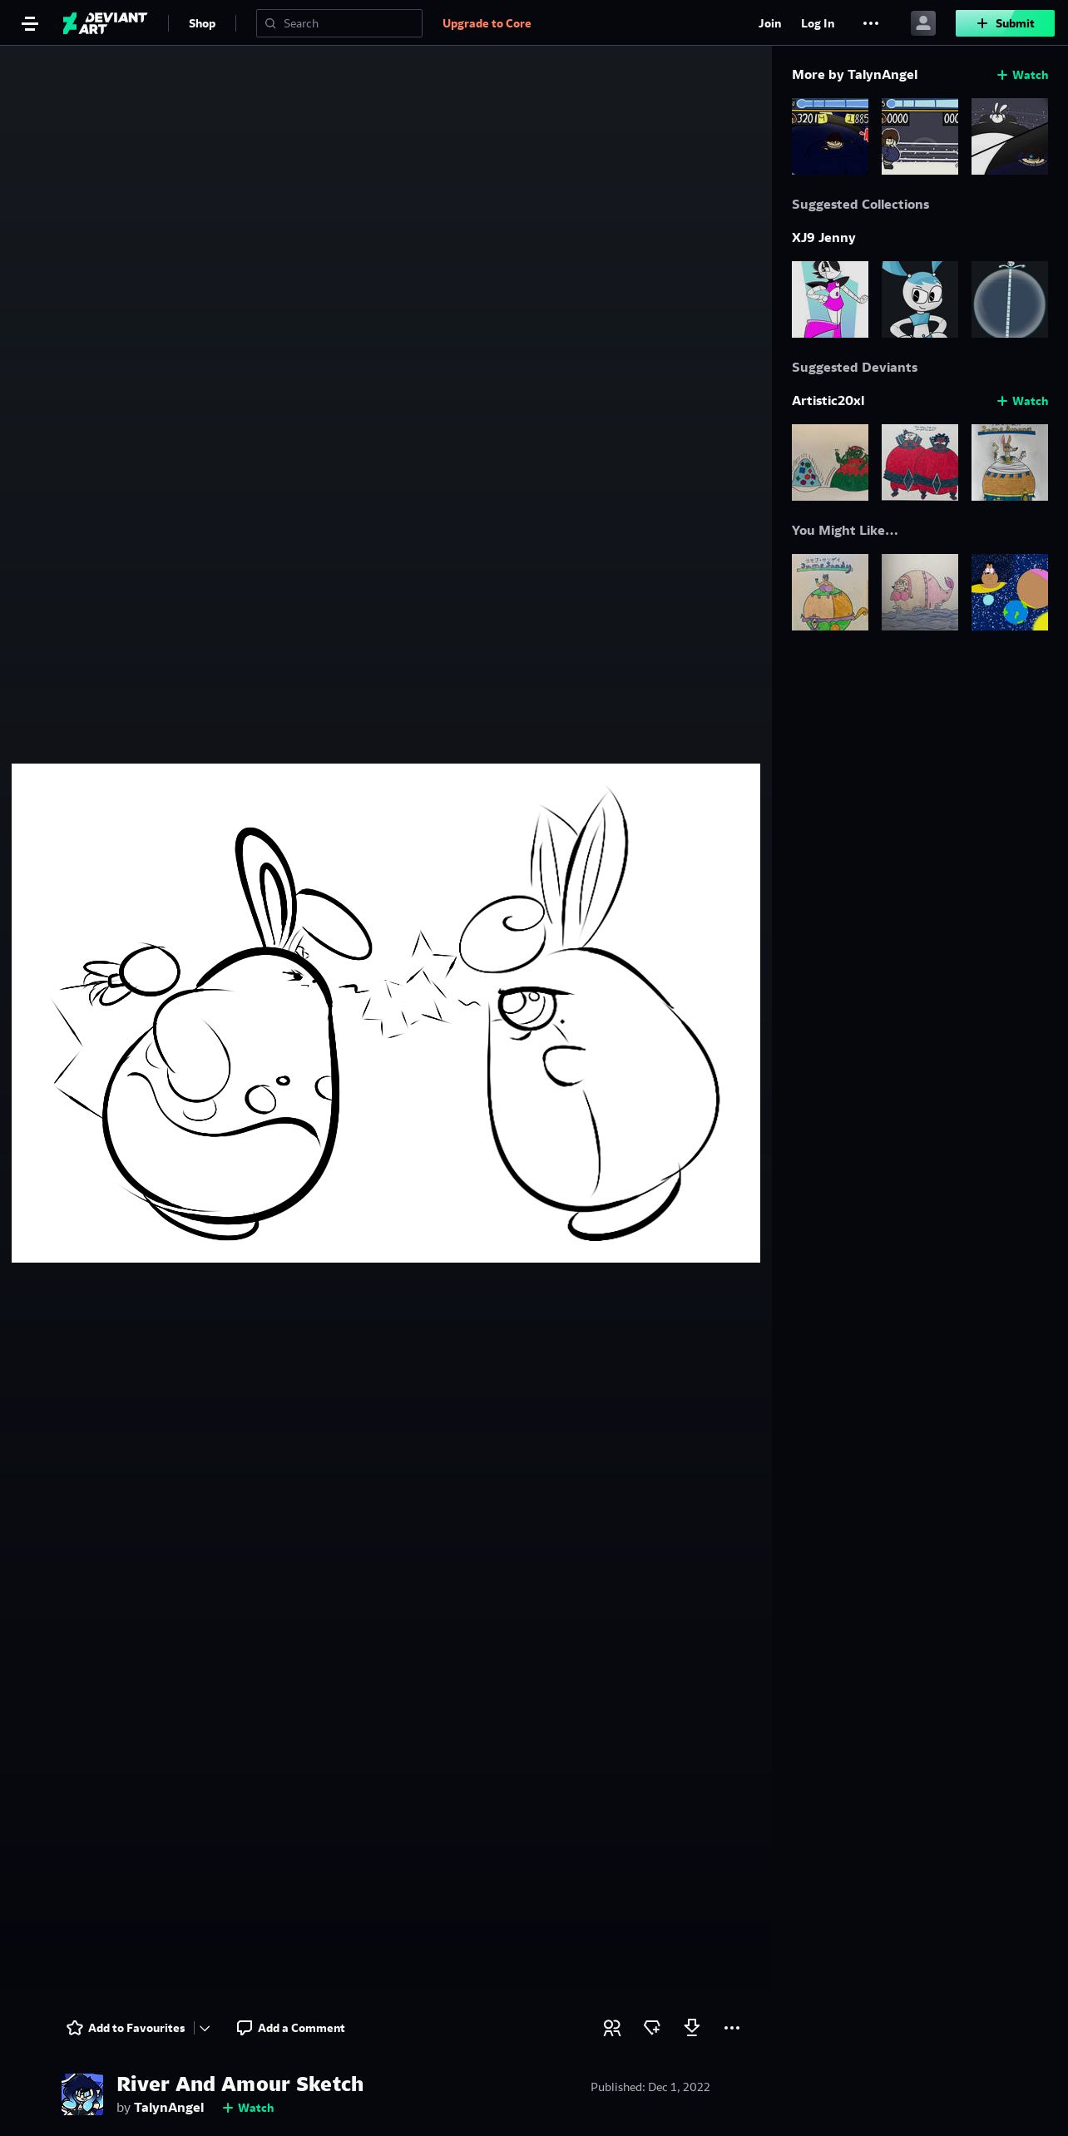Open the blue robot girl thumbnail

click(x=920, y=299)
